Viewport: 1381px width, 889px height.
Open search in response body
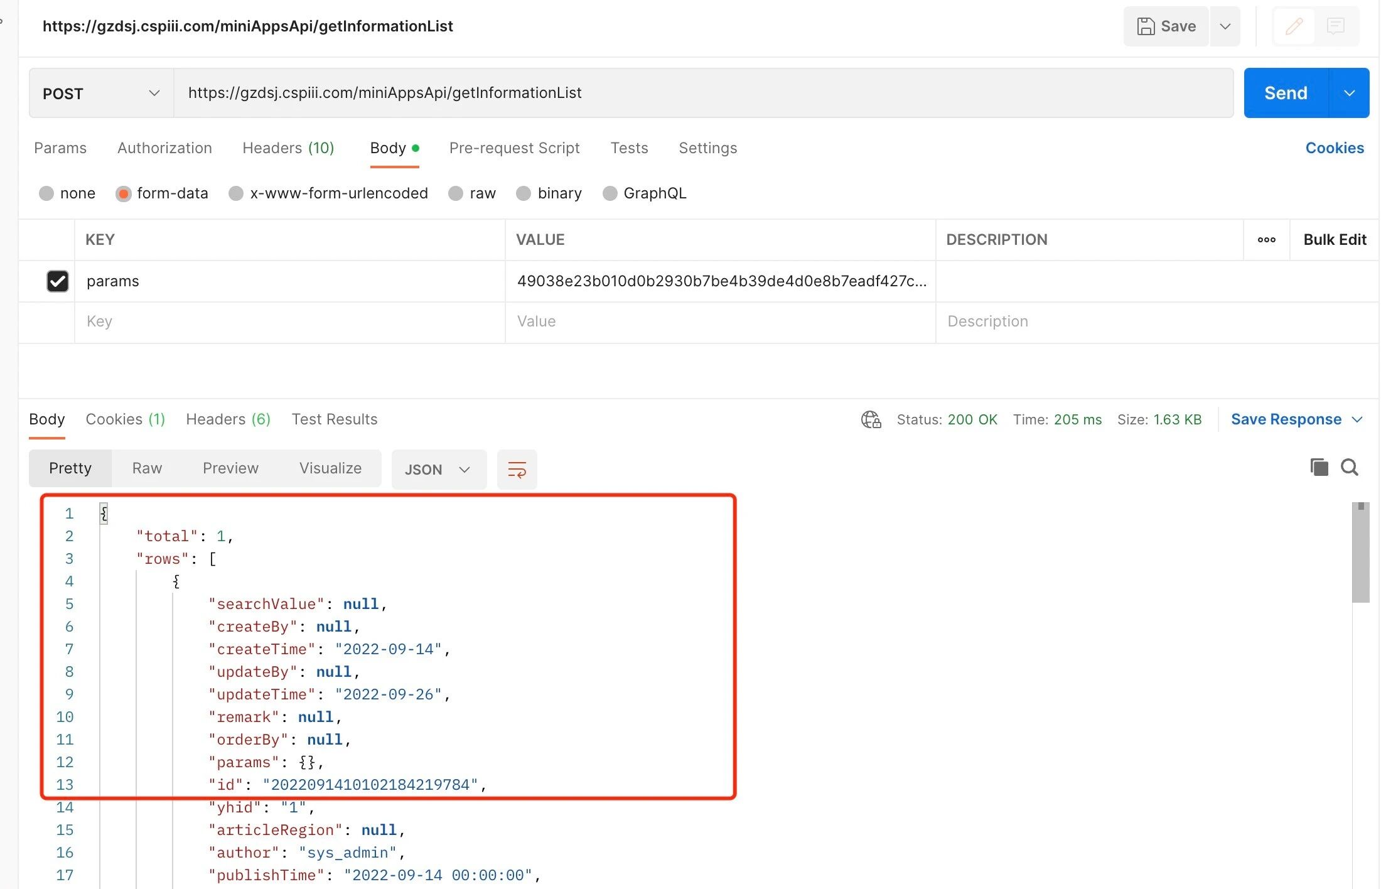pyautogui.click(x=1350, y=467)
